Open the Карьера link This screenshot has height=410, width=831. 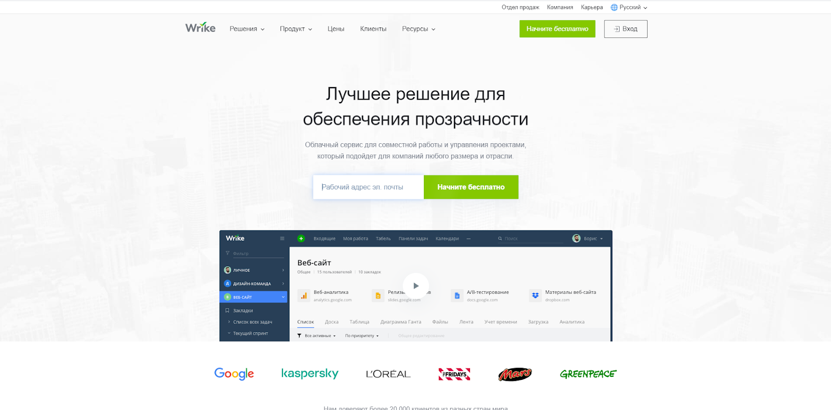592,7
